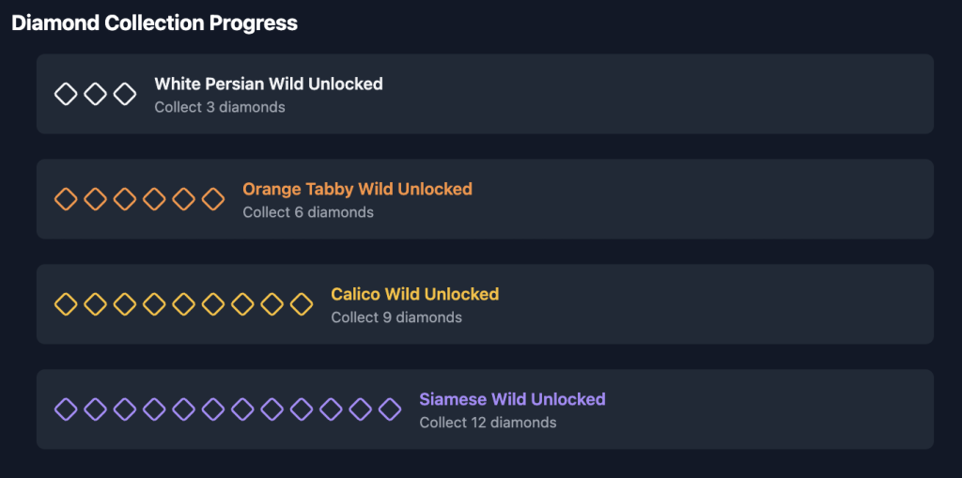Select 'Calico Wild Unlocked' title text

414,294
